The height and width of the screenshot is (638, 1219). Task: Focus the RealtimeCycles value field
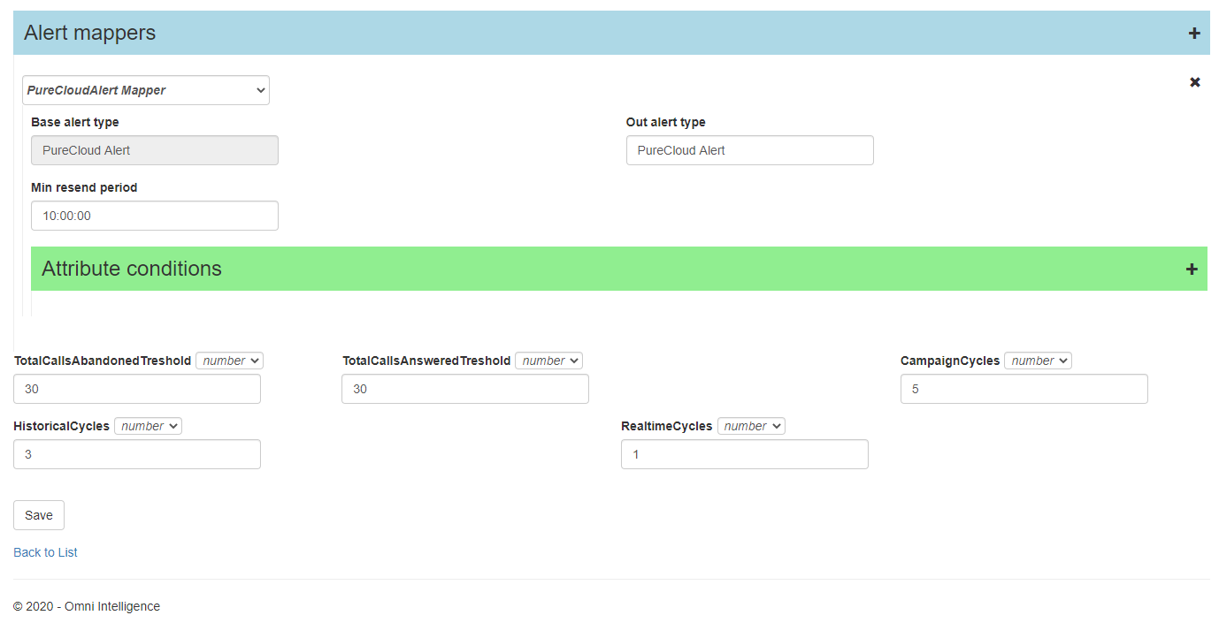pyautogui.click(x=744, y=454)
